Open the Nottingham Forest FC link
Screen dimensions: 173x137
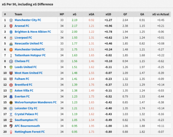pyautogui.click(x=30, y=132)
